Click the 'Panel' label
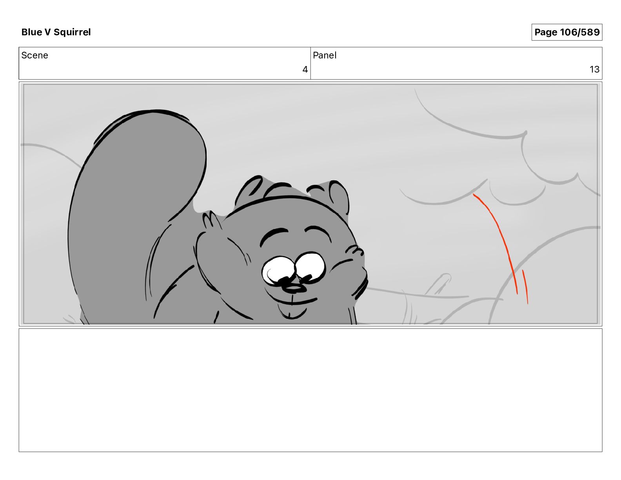Screen dimensions: 621x480 [x=325, y=55]
